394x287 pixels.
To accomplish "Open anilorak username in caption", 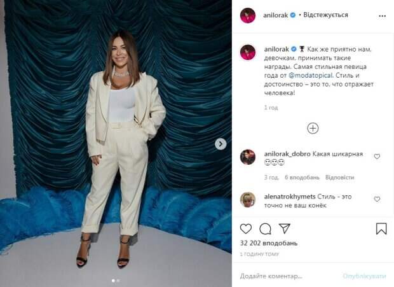I will (276, 49).
